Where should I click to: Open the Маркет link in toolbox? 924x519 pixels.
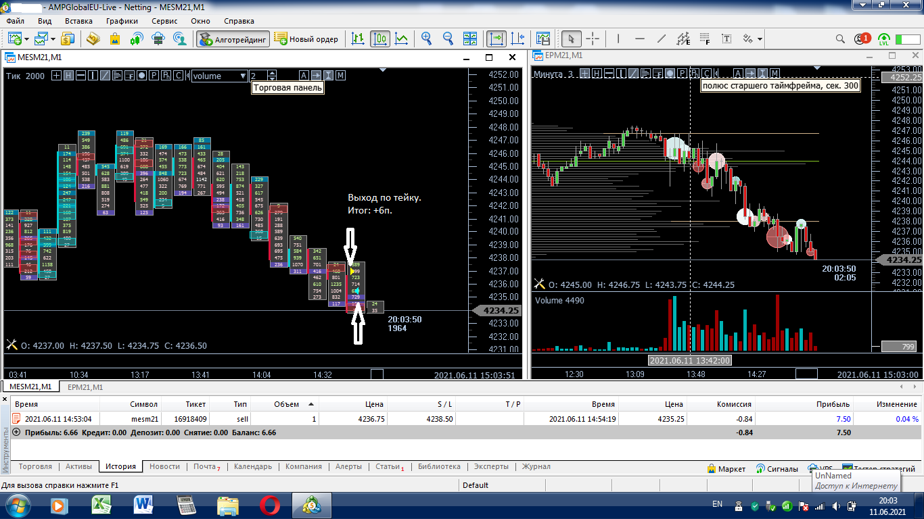726,468
